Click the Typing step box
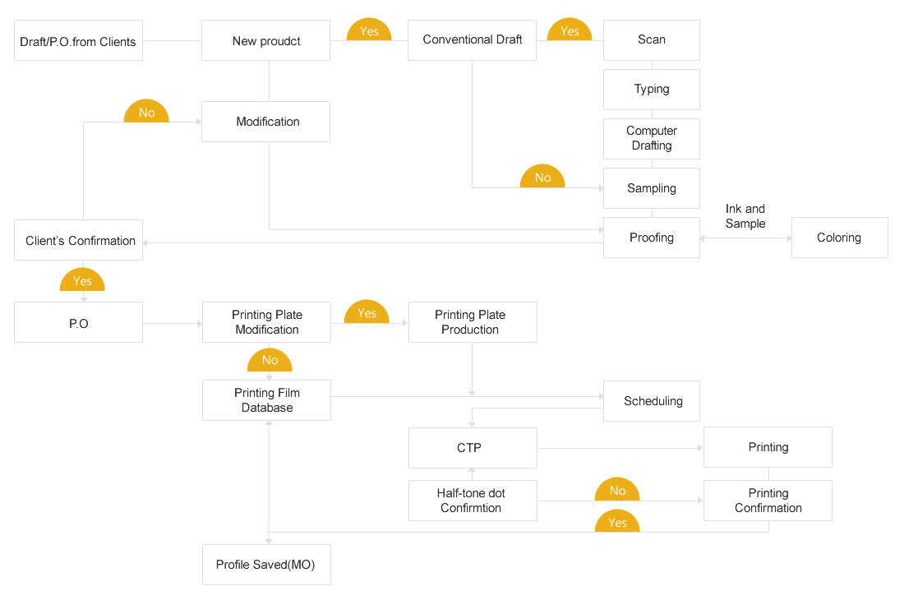 coord(651,90)
